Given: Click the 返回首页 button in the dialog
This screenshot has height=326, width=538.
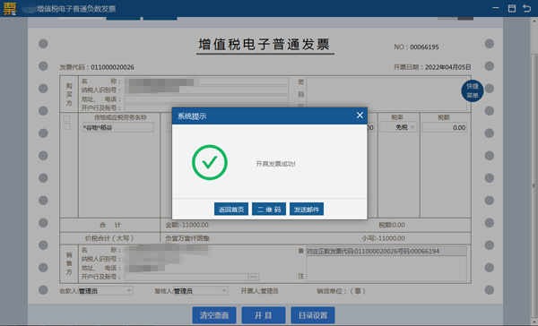Looking at the screenshot, I should click(231, 209).
